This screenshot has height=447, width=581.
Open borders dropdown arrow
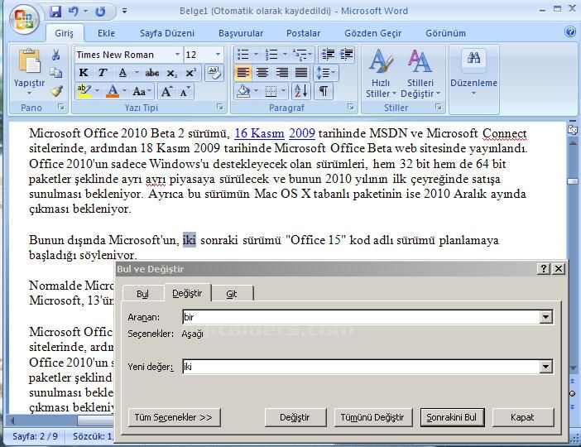pyautogui.click(x=283, y=91)
